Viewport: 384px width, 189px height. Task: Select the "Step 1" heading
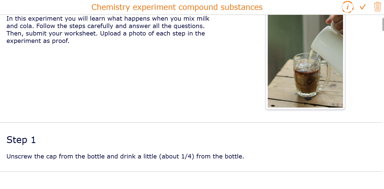[21, 140]
